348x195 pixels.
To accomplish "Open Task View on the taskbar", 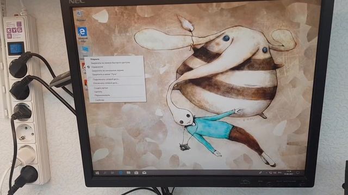I will pyautogui.click(x=113, y=173).
